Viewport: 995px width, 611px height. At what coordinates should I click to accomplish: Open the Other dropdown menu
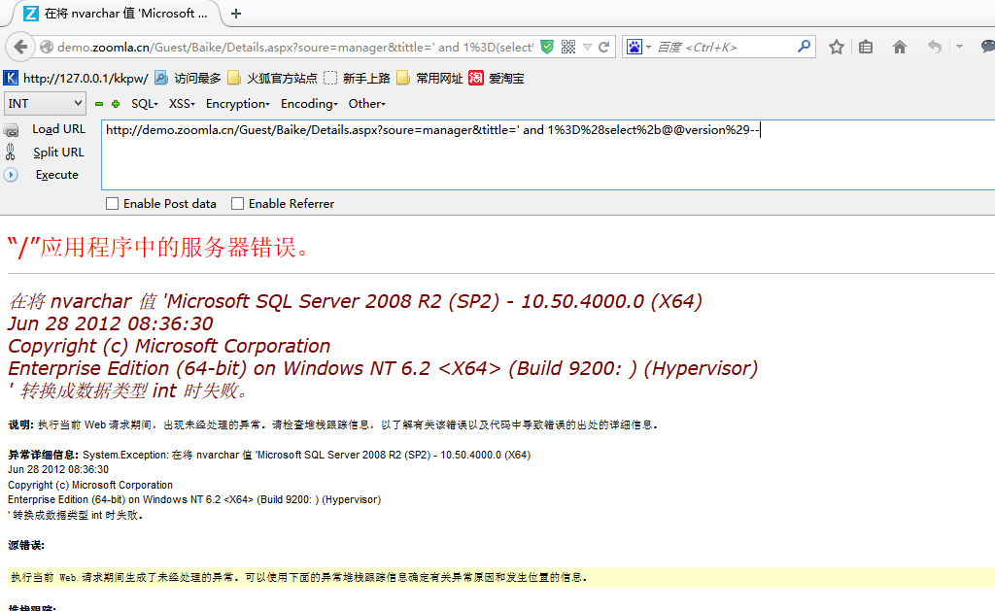point(366,103)
